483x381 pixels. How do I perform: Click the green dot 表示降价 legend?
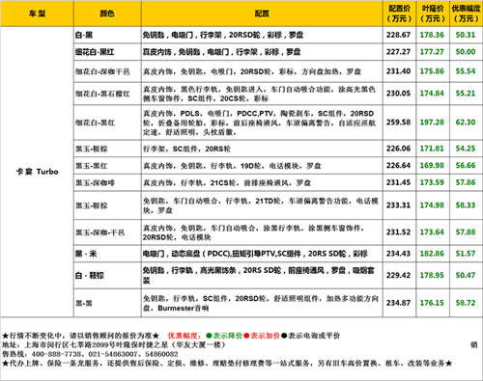224,336
